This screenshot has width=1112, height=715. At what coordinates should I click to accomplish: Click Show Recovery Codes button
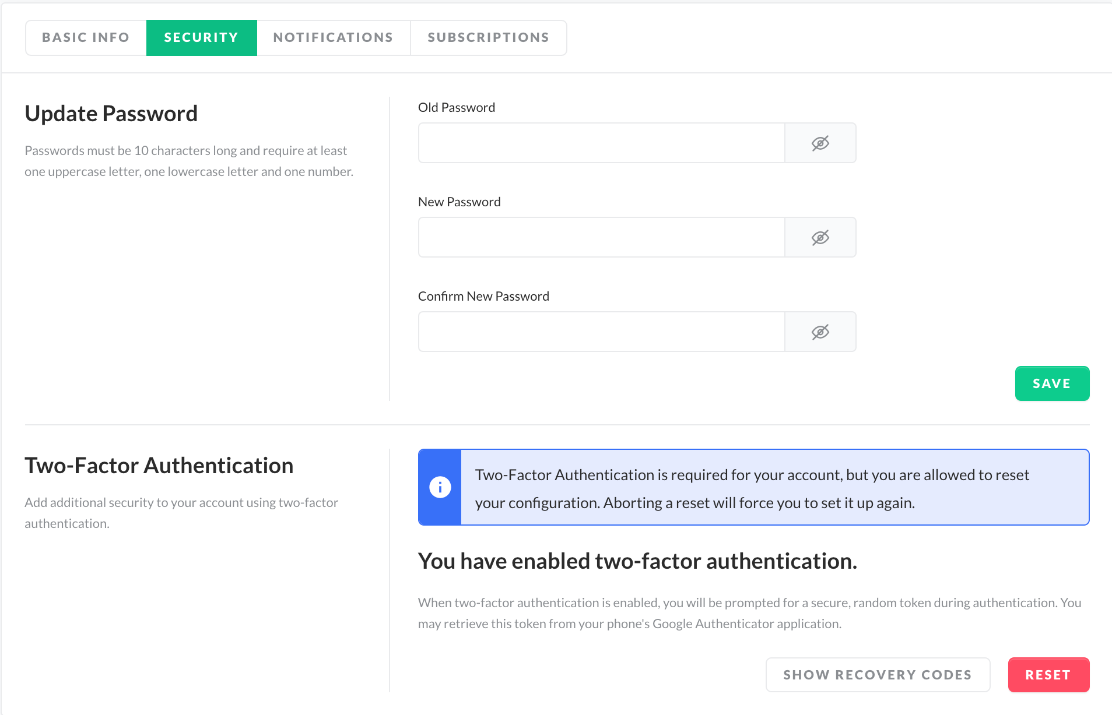pyautogui.click(x=877, y=675)
